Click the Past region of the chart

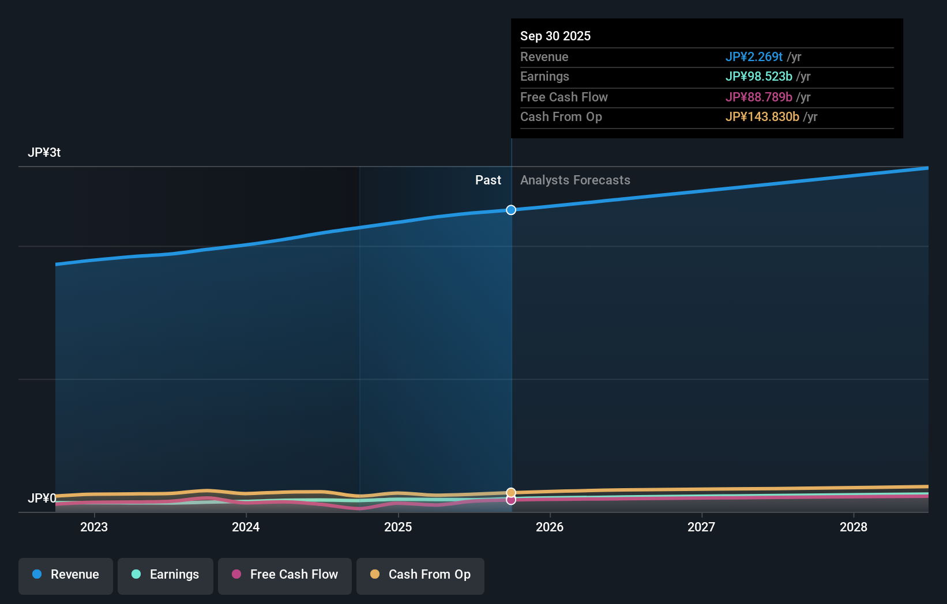click(x=488, y=180)
